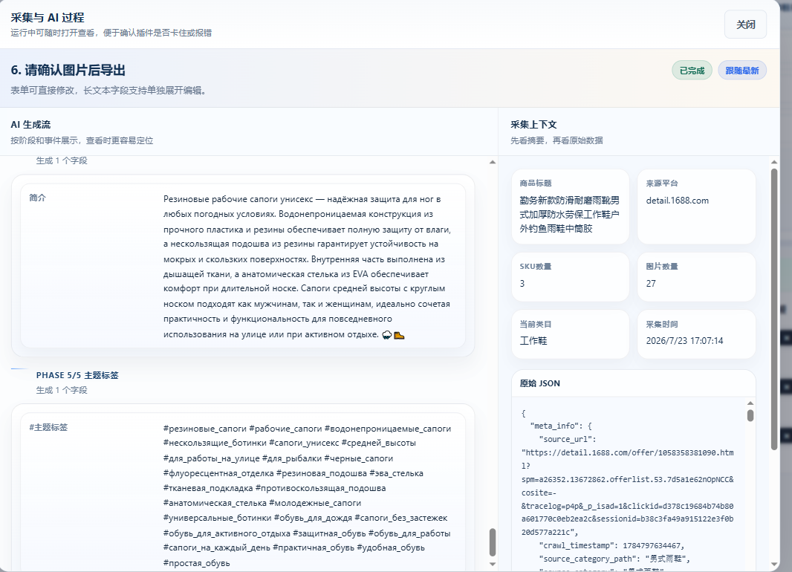Click the source_url line in JSON
792x572 pixels.
(x=568, y=439)
